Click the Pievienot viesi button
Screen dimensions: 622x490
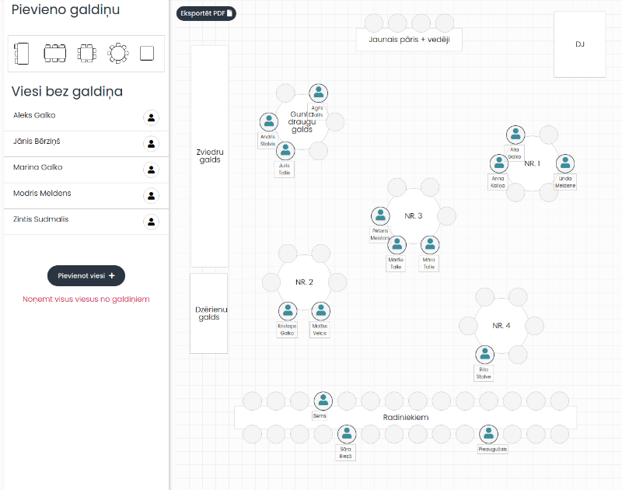(86, 275)
